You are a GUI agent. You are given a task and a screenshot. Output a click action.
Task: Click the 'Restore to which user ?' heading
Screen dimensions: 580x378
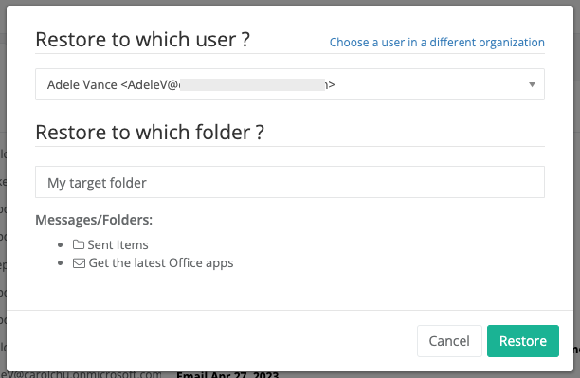click(x=143, y=39)
